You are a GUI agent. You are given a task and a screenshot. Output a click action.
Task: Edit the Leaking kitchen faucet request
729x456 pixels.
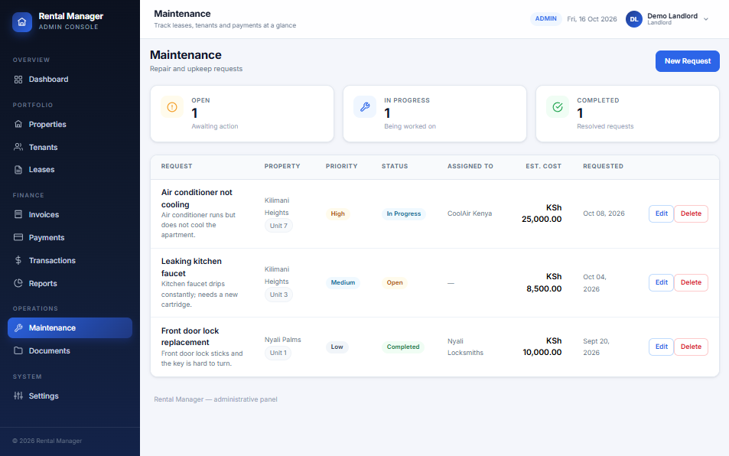click(x=661, y=282)
